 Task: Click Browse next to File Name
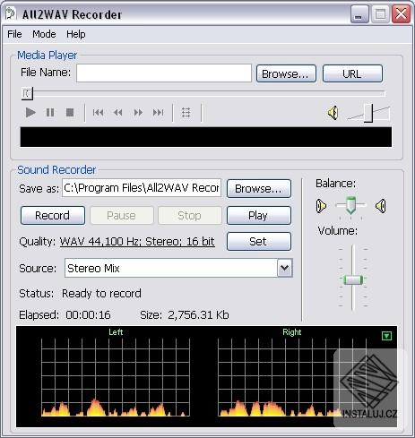pos(286,73)
